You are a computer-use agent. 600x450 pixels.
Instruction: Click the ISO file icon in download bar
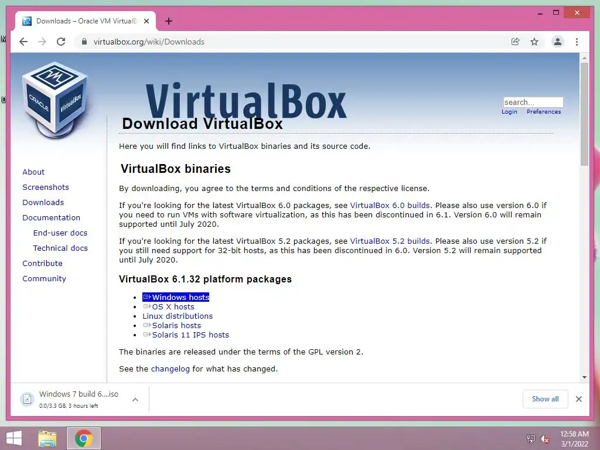27,400
